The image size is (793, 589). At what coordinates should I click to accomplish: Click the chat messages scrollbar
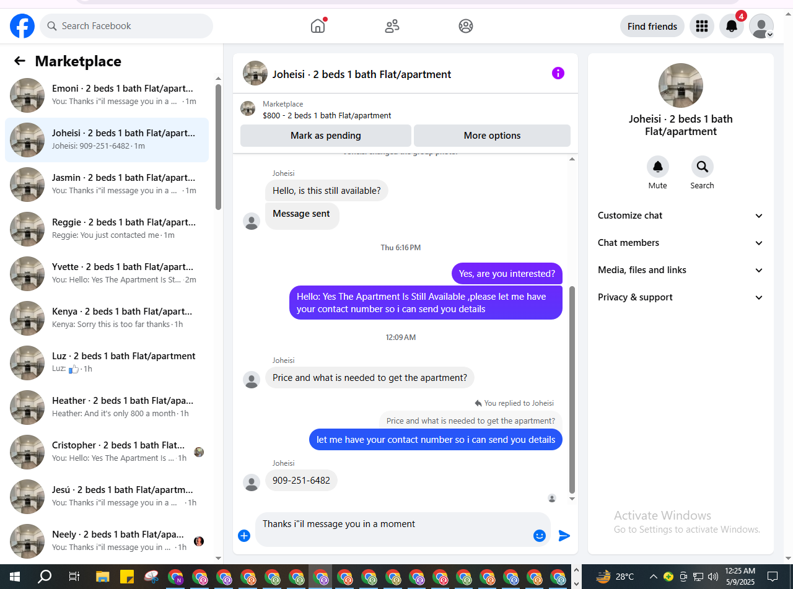[x=572, y=389]
